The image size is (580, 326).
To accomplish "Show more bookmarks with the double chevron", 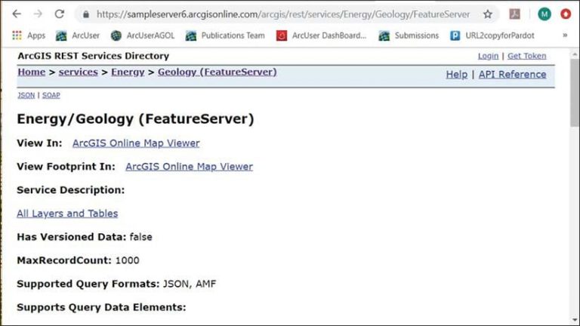I will pos(565,35).
